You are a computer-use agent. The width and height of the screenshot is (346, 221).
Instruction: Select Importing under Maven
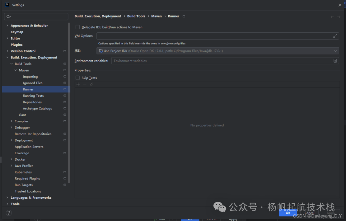pos(30,77)
